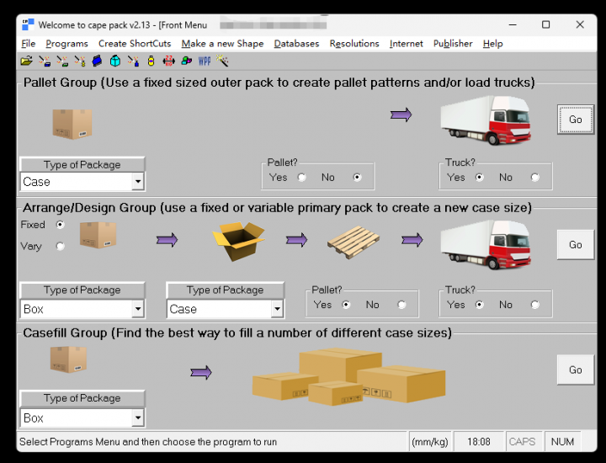Click the cyan carton toolbar icon

click(115, 61)
